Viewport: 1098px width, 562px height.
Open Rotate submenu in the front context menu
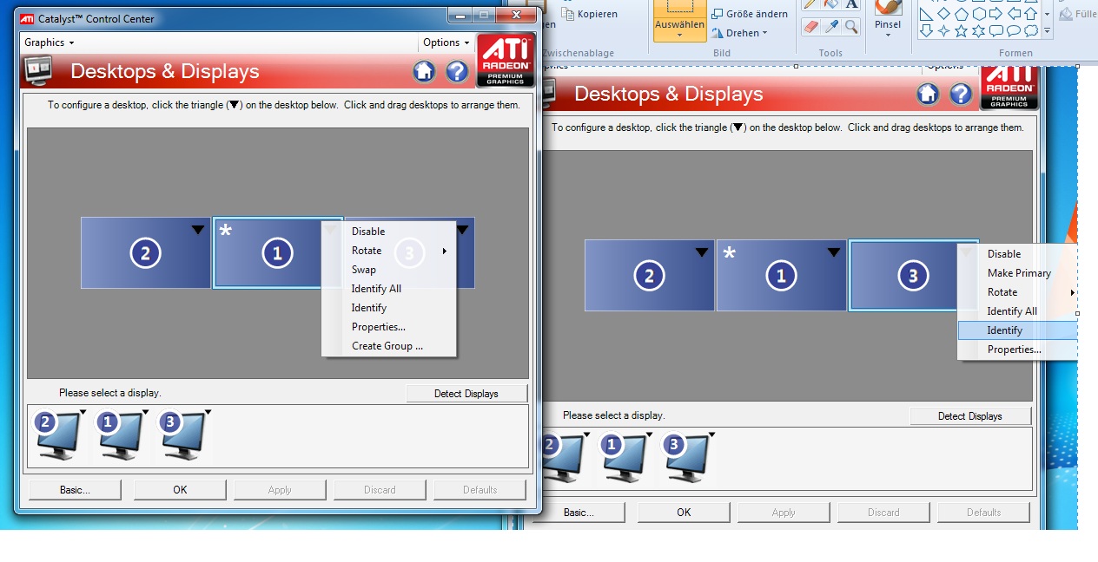coord(388,251)
